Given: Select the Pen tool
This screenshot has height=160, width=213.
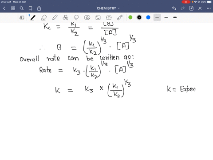Looking at the screenshot, I should point(33,17).
